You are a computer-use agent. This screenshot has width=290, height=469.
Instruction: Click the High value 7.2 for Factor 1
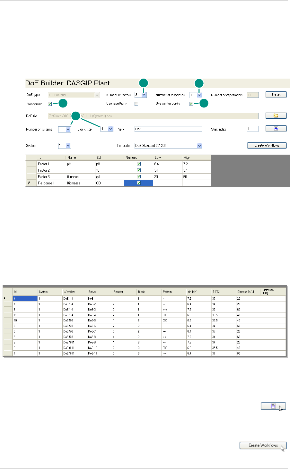point(197,164)
